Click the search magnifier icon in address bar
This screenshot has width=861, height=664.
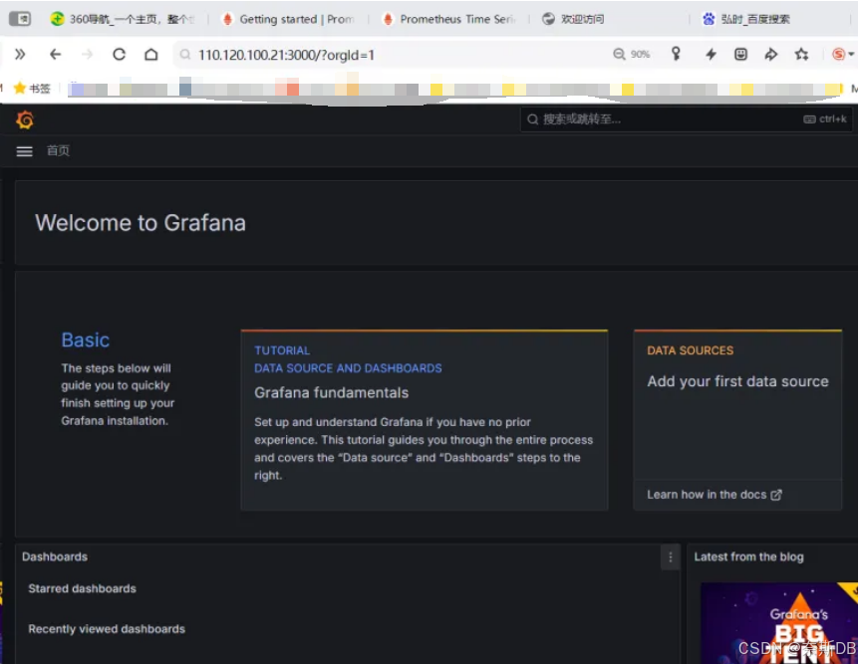(x=185, y=55)
